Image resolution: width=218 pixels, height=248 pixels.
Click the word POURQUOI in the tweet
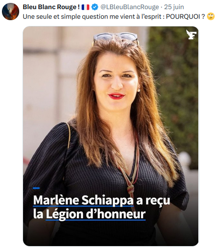183,17
